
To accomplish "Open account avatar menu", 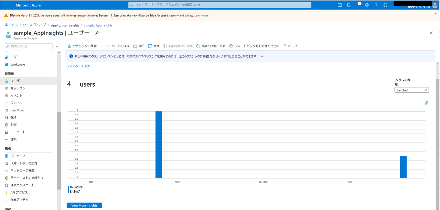I will (x=435, y=5).
